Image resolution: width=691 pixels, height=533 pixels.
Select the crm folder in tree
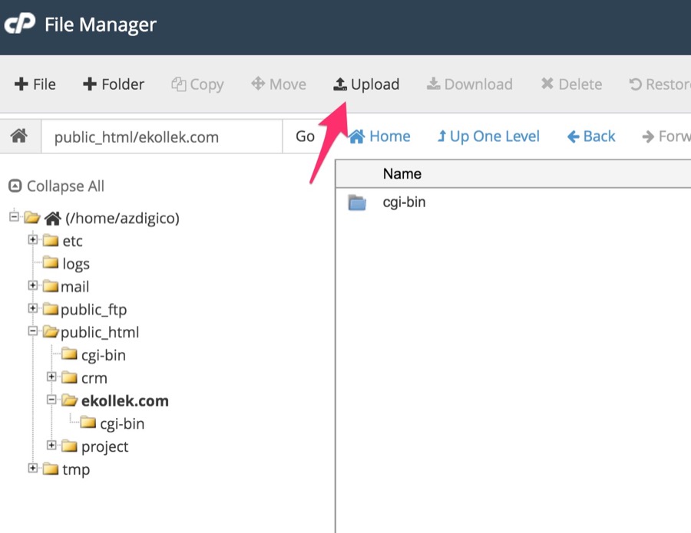tap(94, 378)
